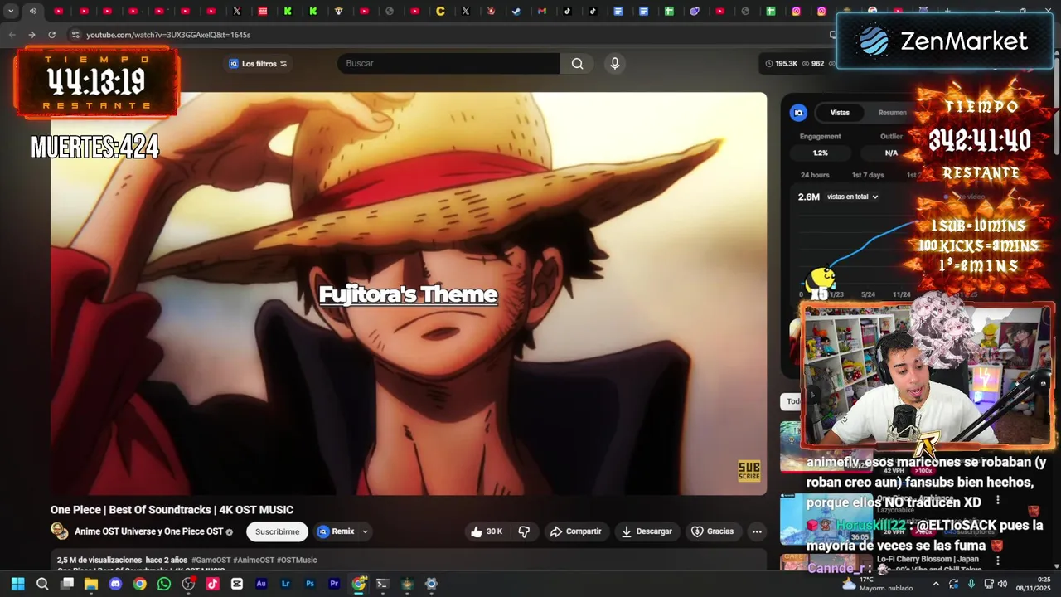
Task: Switch to the Vistas tab
Action: 840,113
